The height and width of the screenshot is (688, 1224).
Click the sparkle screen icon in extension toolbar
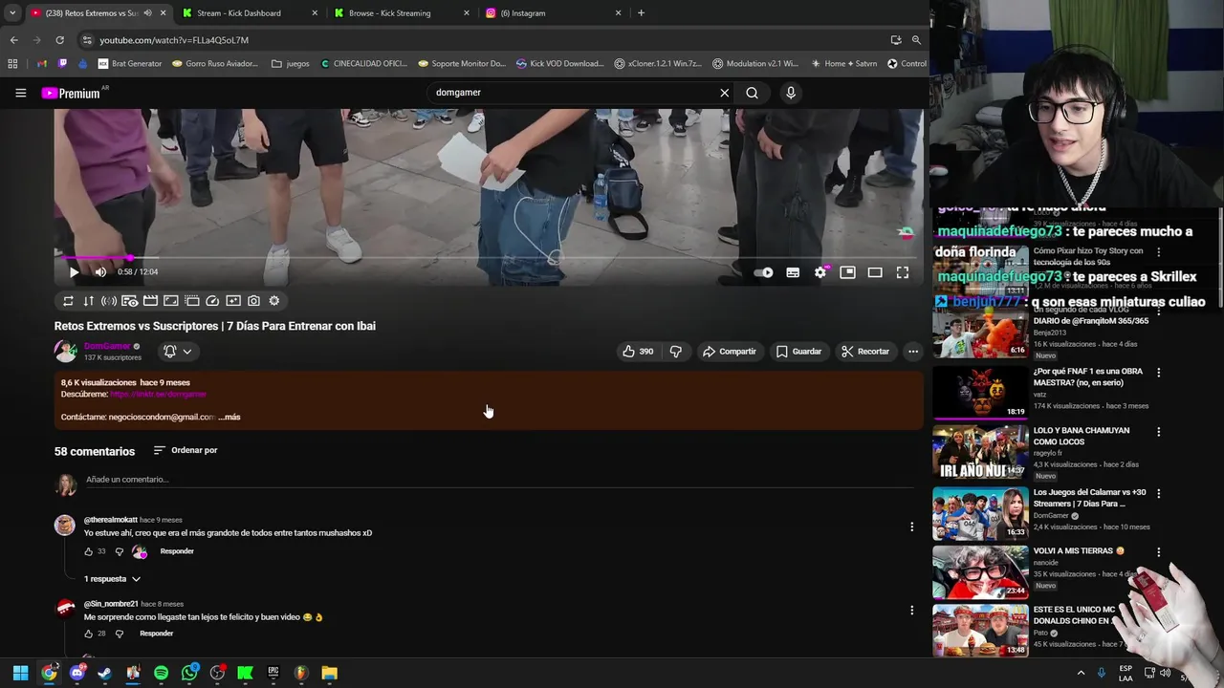233,301
